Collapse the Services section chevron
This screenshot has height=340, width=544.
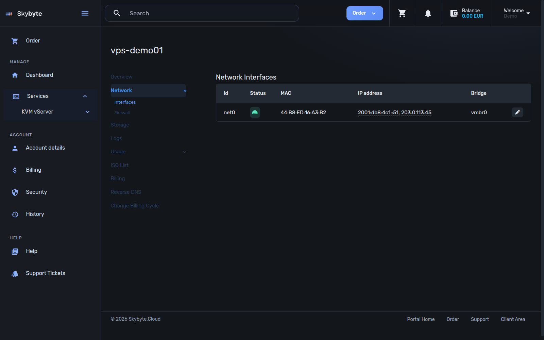[x=85, y=96]
